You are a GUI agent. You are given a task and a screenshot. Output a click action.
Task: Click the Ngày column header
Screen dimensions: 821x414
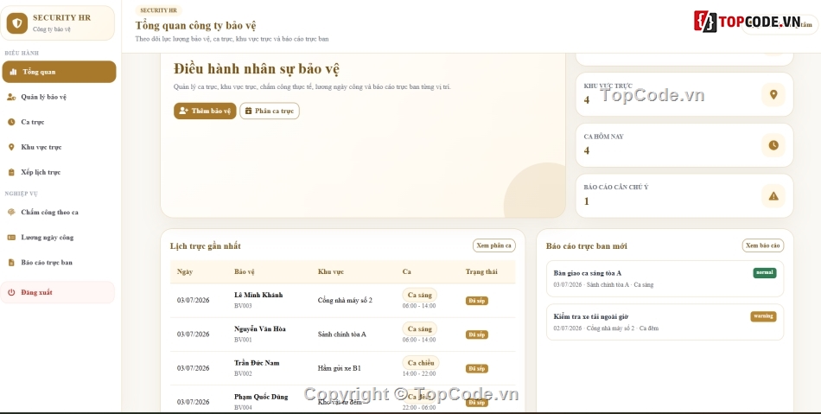(185, 271)
